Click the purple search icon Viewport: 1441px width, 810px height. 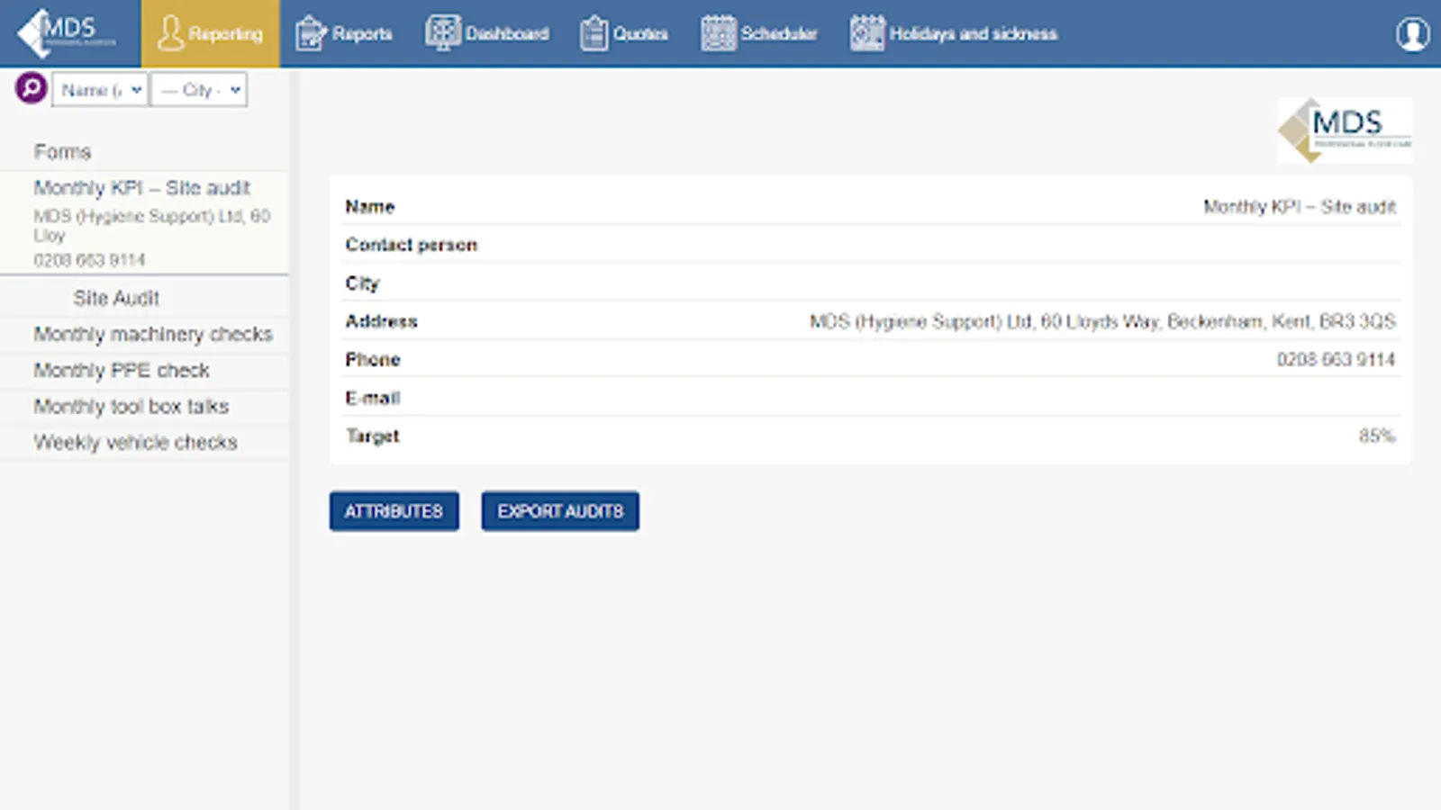[x=31, y=88]
